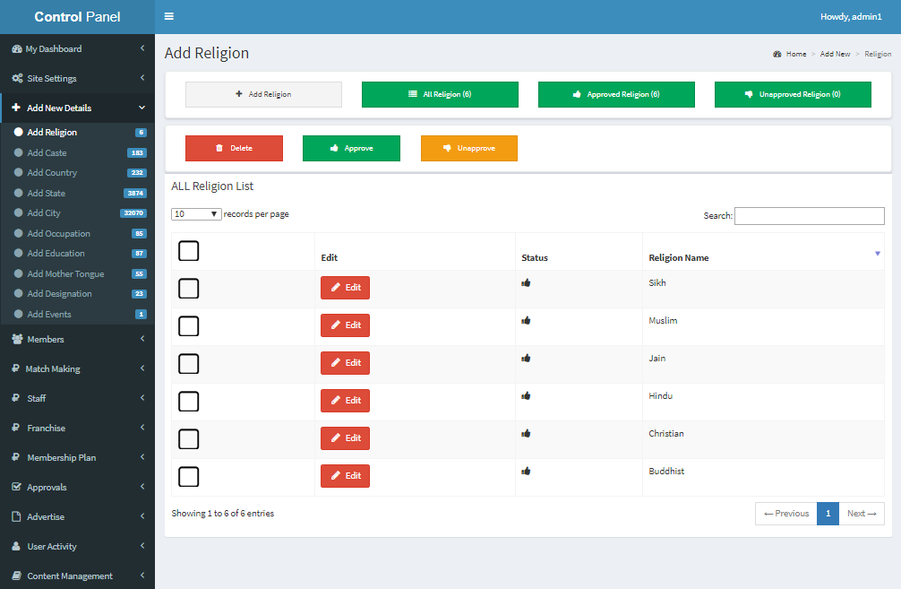Expand the Match Making menu
This screenshot has height=589, width=901.
point(78,368)
